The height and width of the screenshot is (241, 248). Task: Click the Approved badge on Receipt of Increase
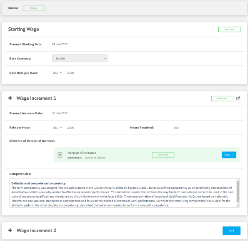163,155
